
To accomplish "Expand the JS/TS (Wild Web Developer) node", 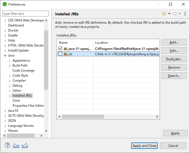I will [5, 116].
